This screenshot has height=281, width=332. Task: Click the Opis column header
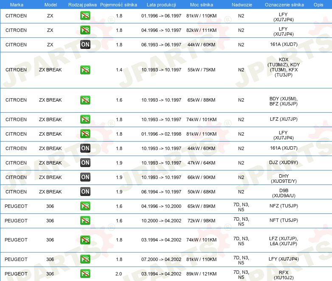pos(318,5)
